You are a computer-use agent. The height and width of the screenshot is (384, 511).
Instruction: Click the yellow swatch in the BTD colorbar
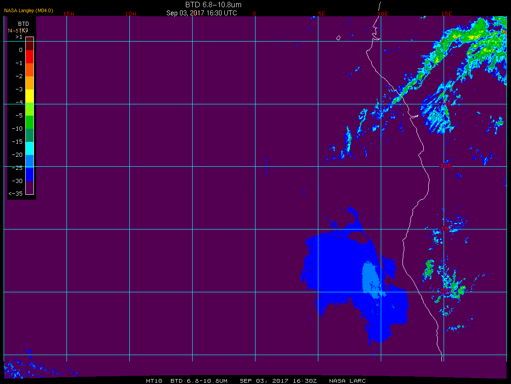click(x=30, y=96)
